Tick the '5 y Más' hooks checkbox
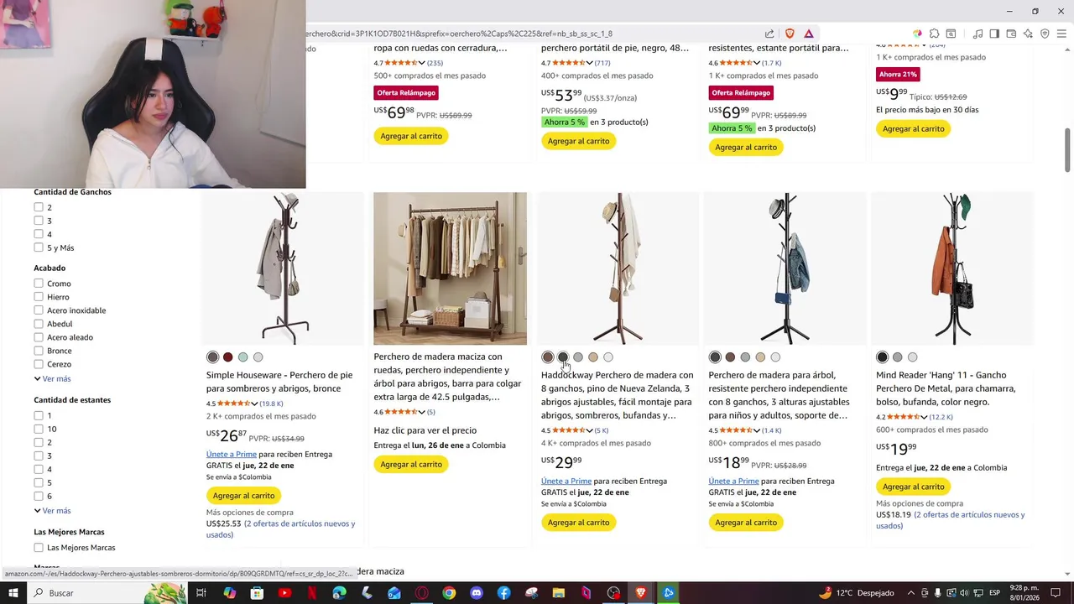This screenshot has height=604, width=1074. (x=39, y=247)
